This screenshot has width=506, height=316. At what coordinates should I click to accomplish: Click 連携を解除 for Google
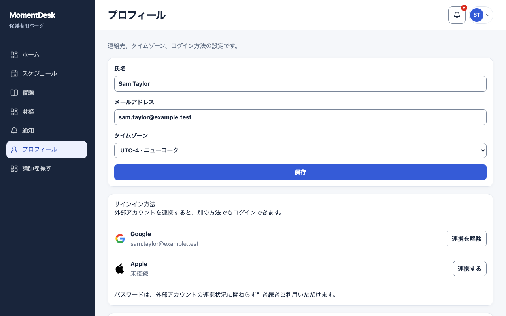tap(466, 239)
